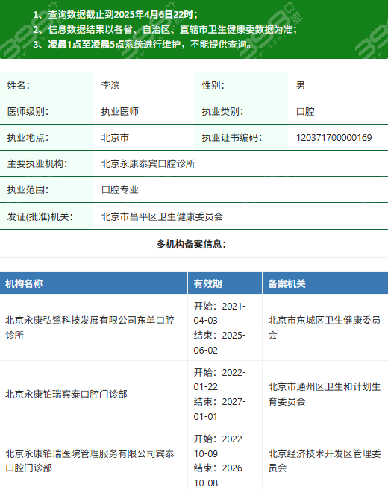Select certificate number 120371700000169
Viewport: 388px width, 490px height.
coord(334,138)
